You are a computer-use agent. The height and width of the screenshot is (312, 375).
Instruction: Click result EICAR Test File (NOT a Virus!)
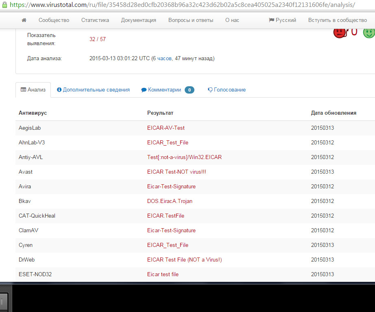pyautogui.click(x=184, y=260)
